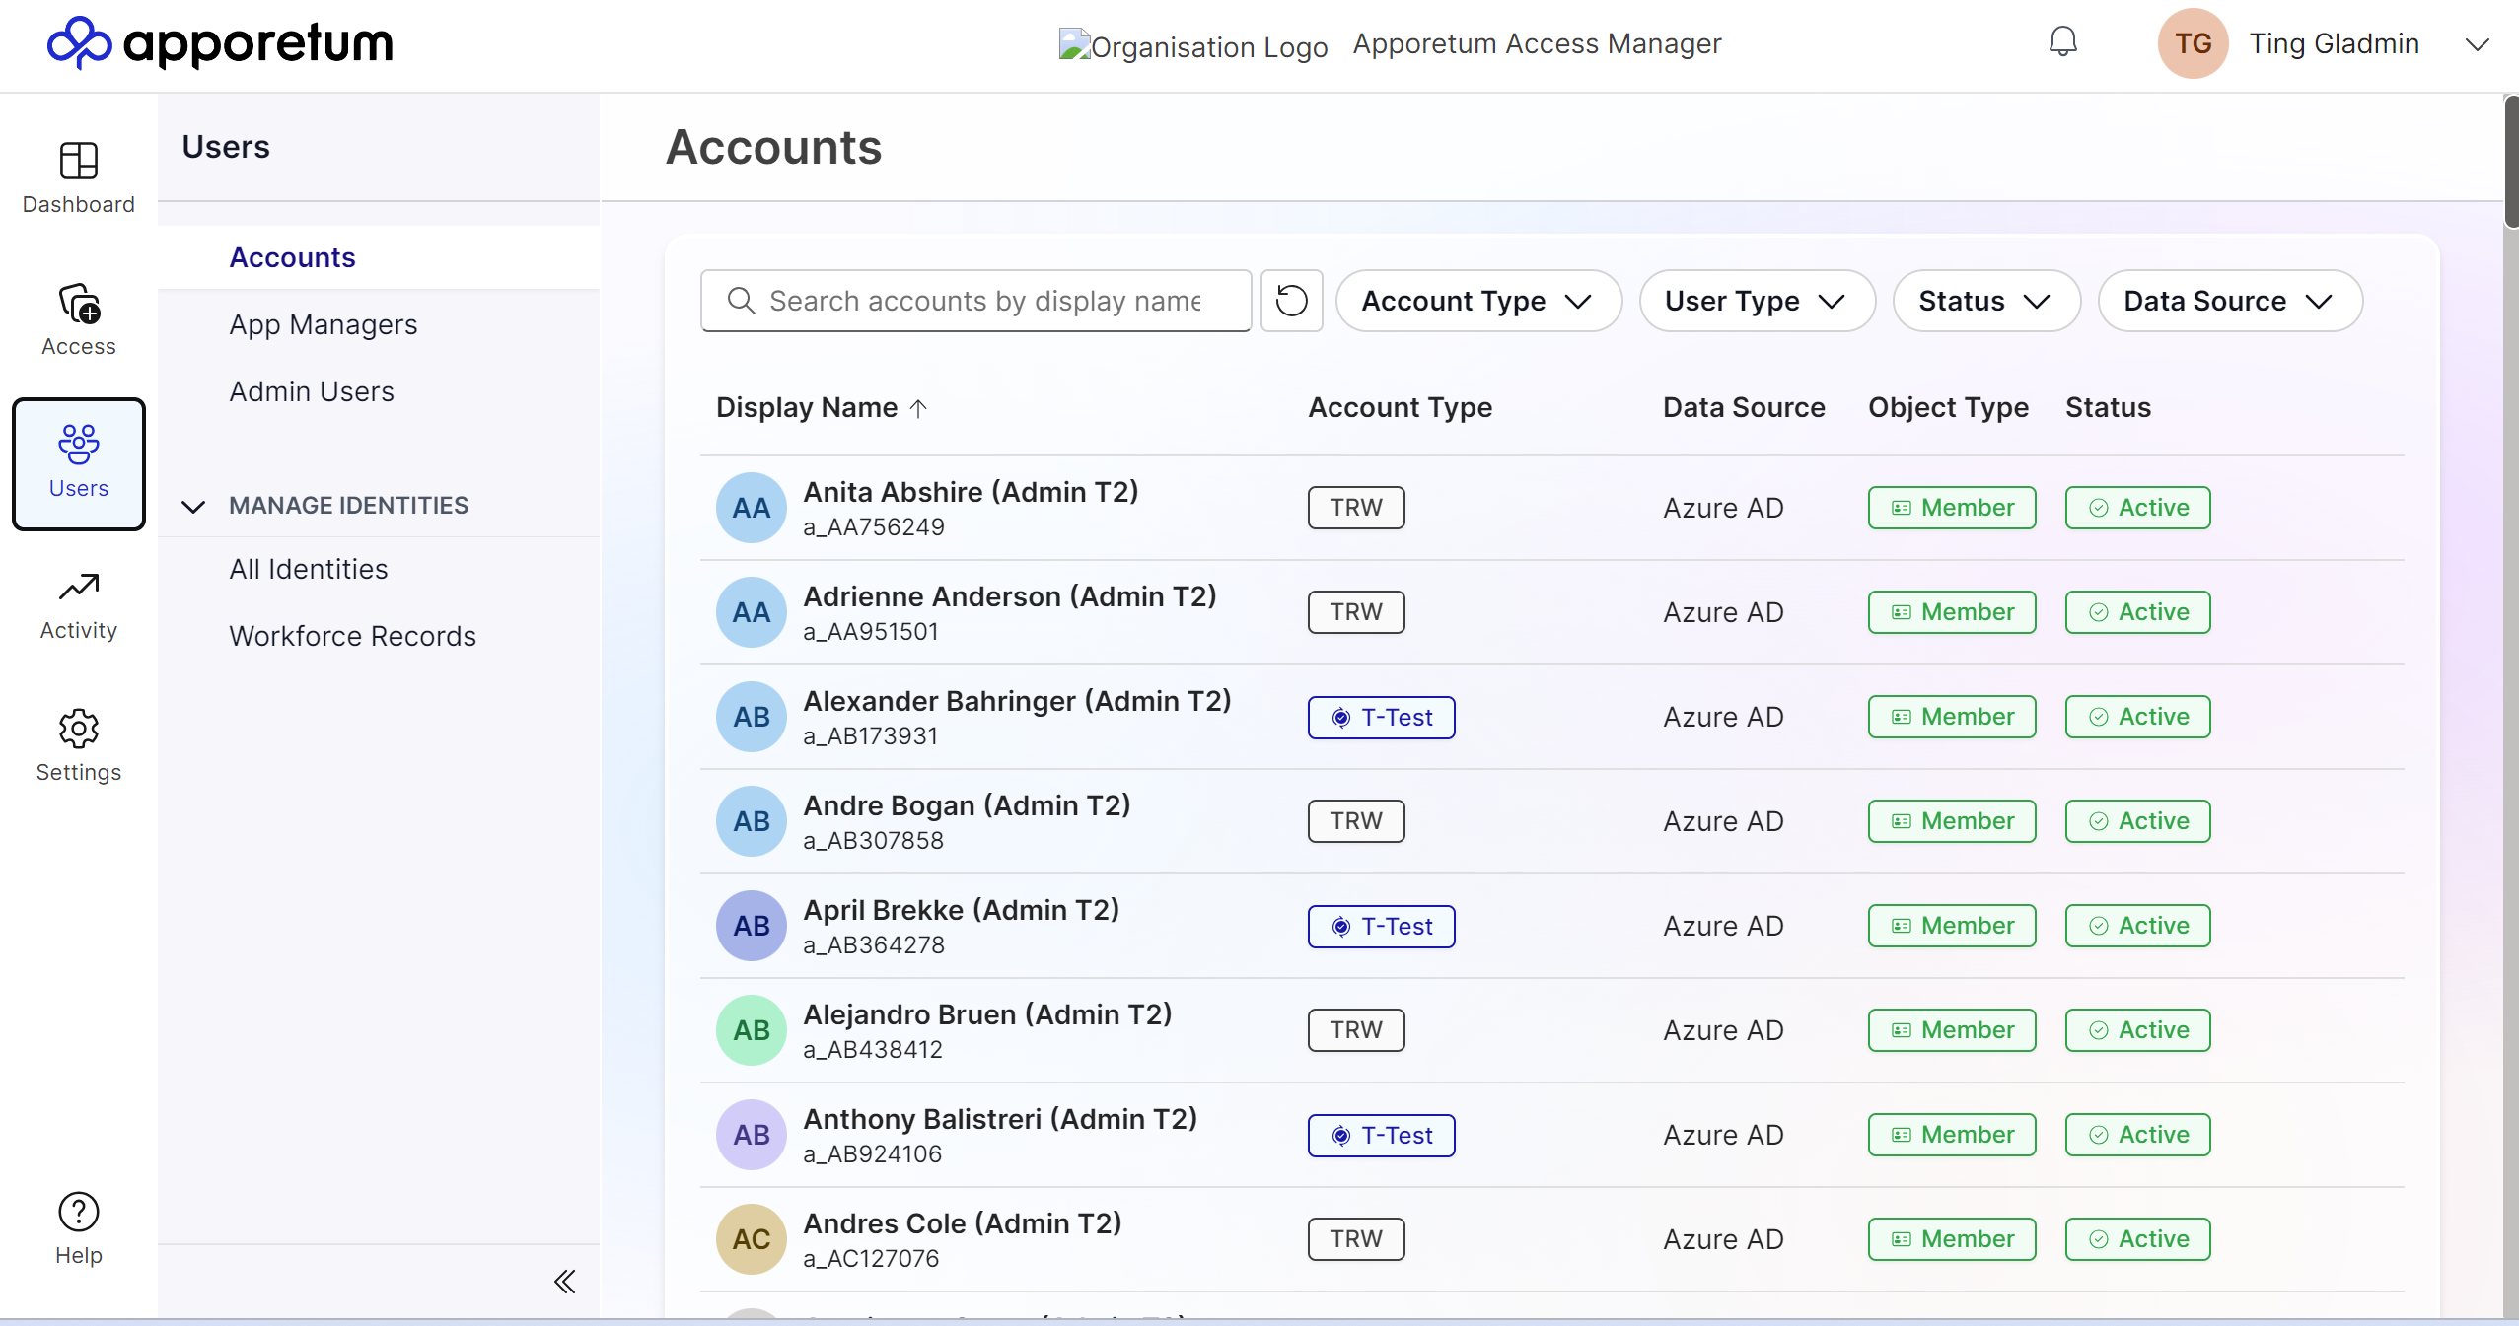Screen dimensions: 2519x1326
Task: Click the Object Type column header
Action: pyautogui.click(x=1948, y=407)
